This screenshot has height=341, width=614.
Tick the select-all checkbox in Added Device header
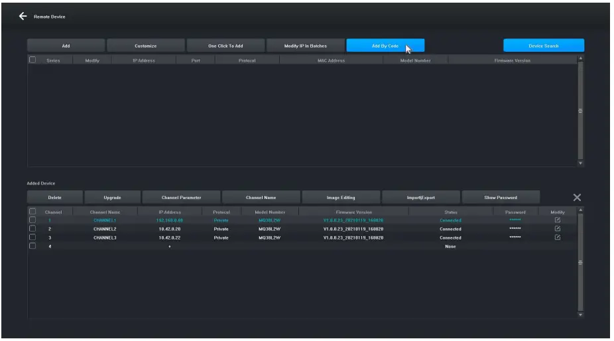click(32, 212)
